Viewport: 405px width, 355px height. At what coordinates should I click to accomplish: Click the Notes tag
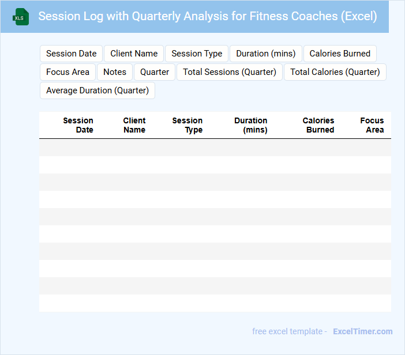pos(115,72)
